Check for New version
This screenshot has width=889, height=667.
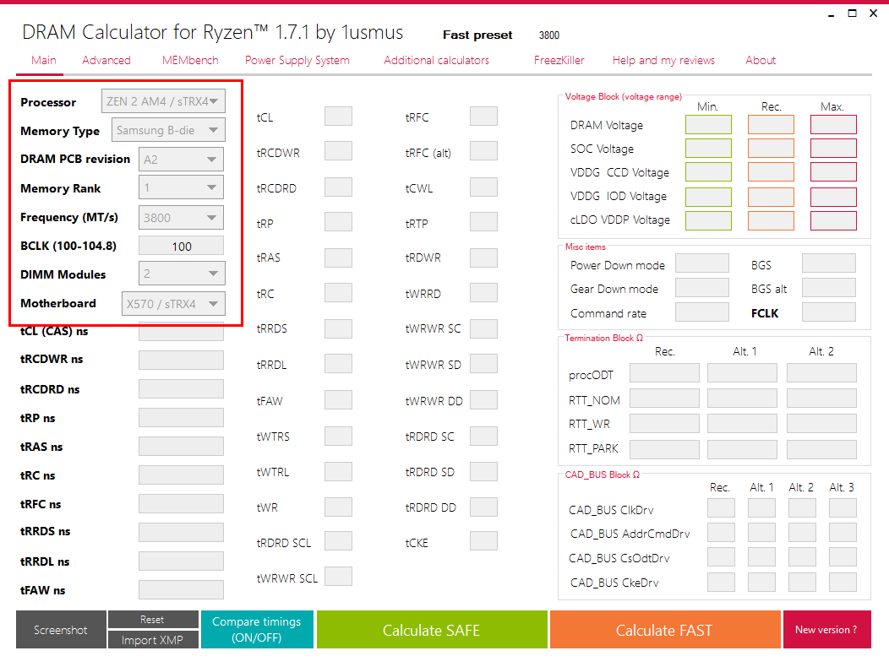[826, 630]
